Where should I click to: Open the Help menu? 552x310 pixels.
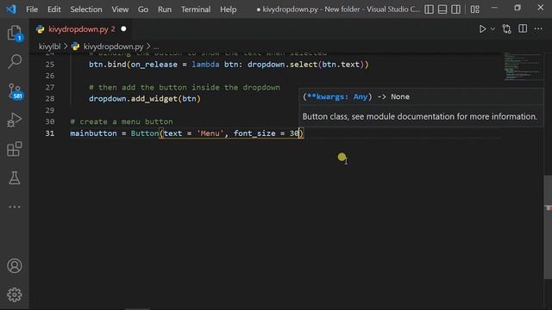(x=228, y=9)
